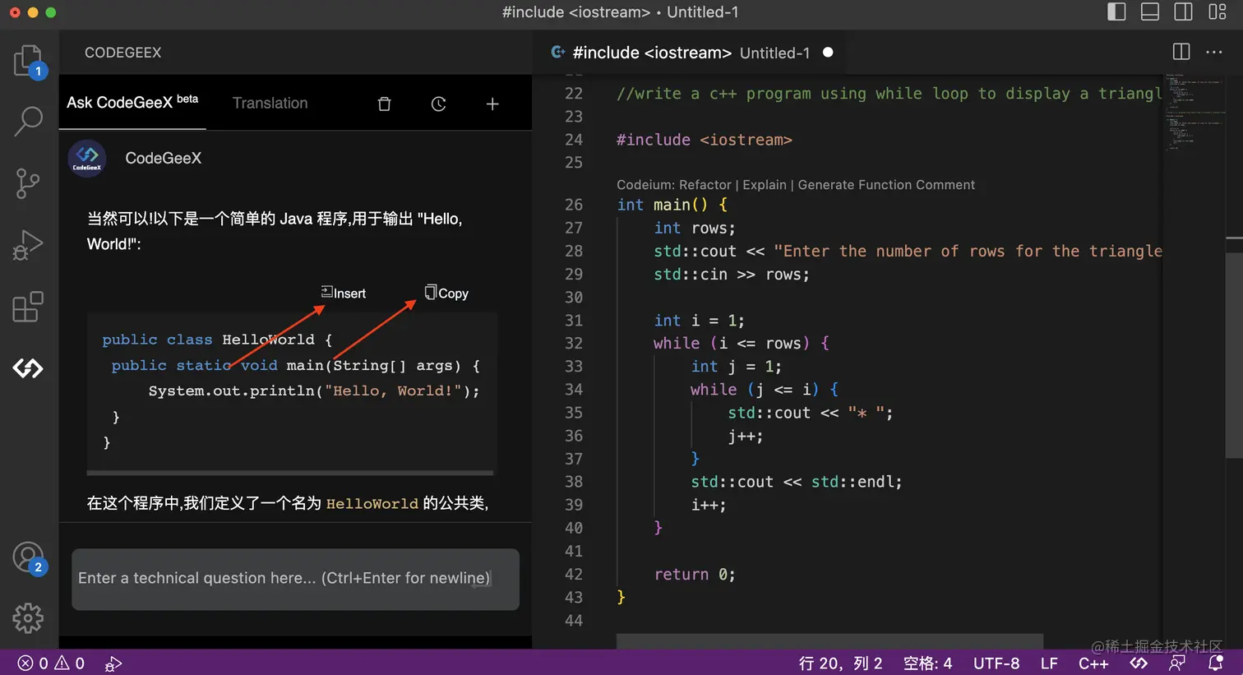Open the Source Control view
Screen dimensions: 1243x675
[x=28, y=183]
